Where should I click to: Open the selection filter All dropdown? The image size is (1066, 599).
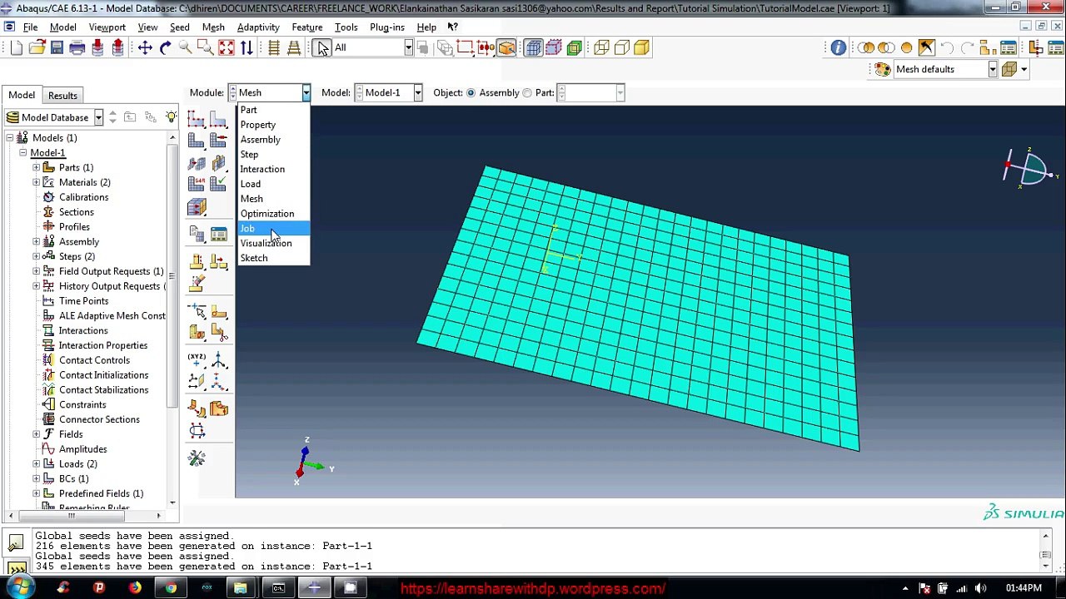pyautogui.click(x=408, y=48)
